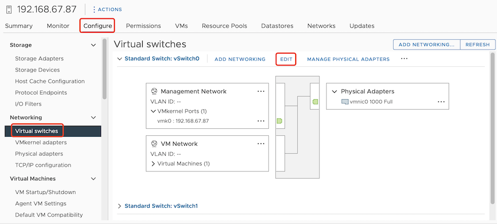Select VMkernel adapters in the sidebar
The height and width of the screenshot is (224, 497).
41,142
